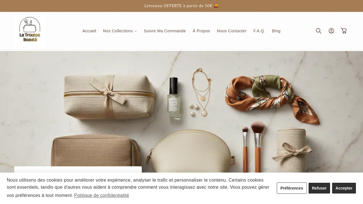Viewport: 363px width, 204px height.
Task: Go to the Accueil page
Action: coord(89,31)
